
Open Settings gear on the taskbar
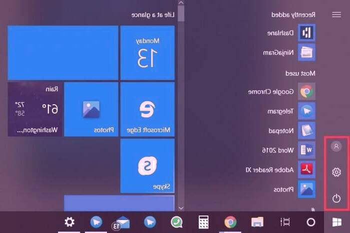coord(69,222)
